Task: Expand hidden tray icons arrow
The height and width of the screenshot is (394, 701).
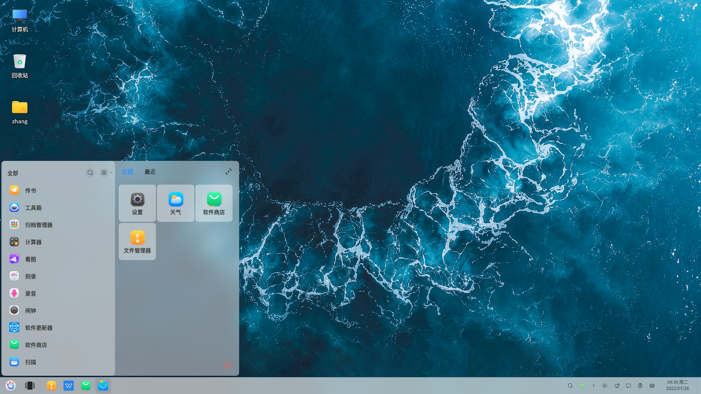Action: [x=594, y=386]
